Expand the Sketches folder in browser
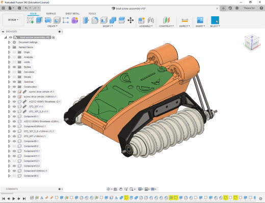This screenshot has height=203, width=265. 9,82
